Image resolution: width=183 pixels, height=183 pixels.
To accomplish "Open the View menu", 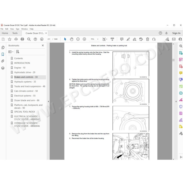I will 12,29.
